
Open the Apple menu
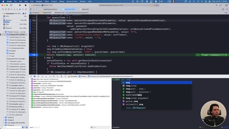(3, 1)
